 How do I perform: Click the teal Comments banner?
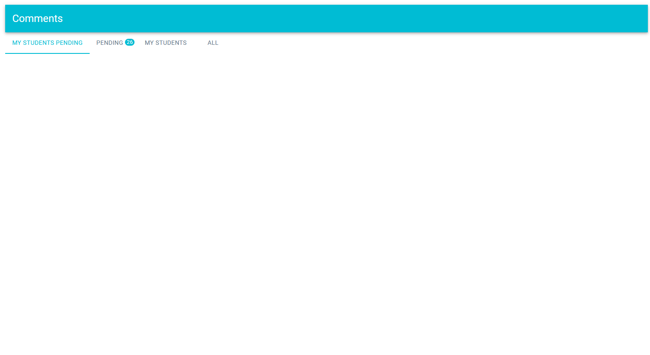(x=325, y=19)
